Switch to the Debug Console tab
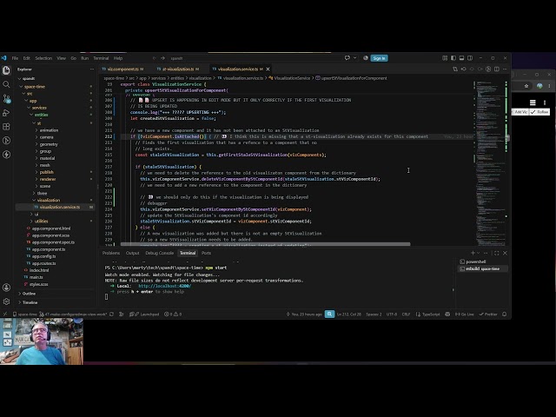Image resolution: width=556 pixels, height=417 pixels. point(159,253)
